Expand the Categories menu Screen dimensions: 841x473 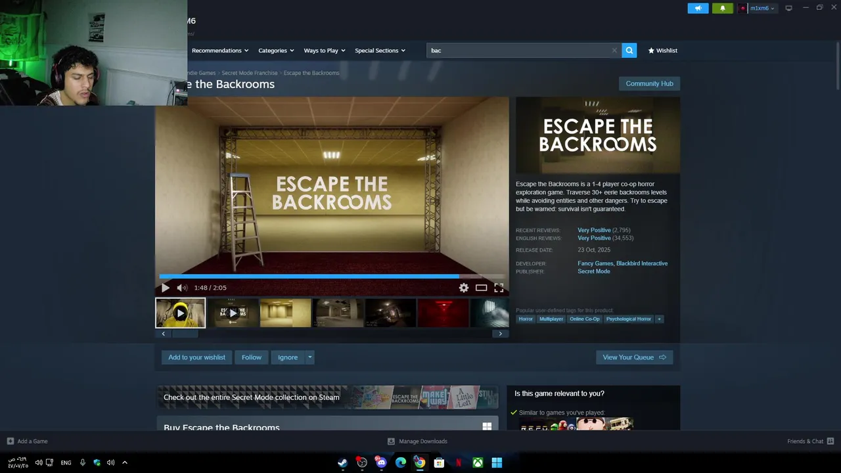pos(276,51)
